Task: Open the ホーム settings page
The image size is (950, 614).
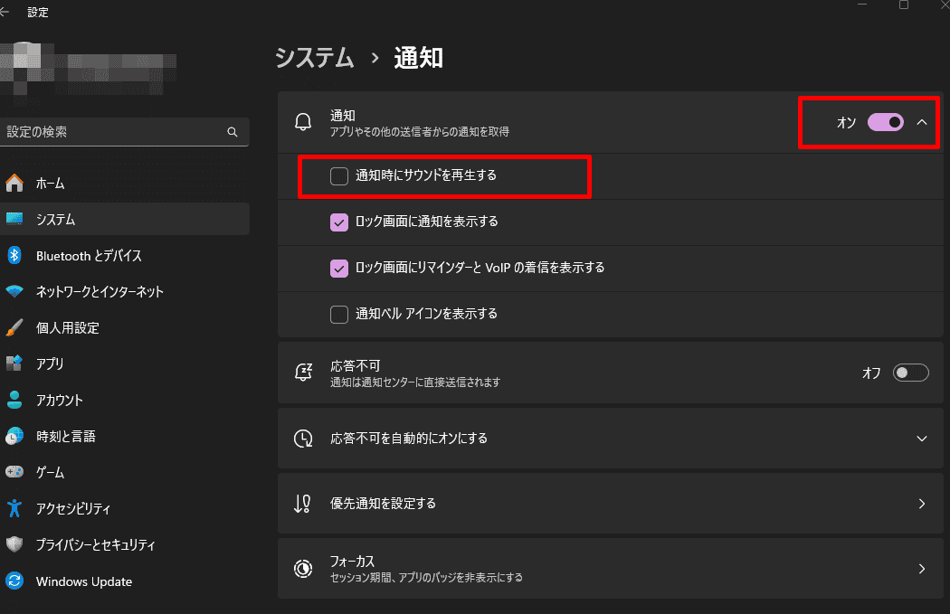Action: pos(51,184)
